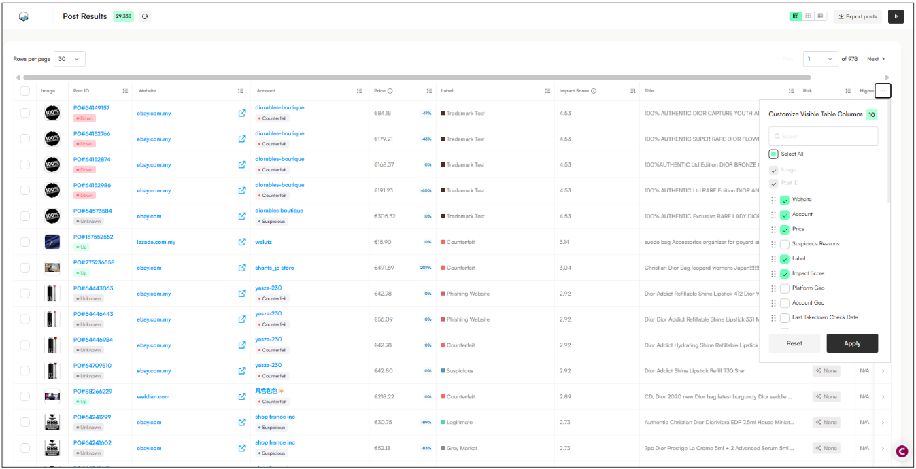This screenshot has height=469, width=916.
Task: Click the Phishing Website label for PO#64443063
Action: coord(465,294)
